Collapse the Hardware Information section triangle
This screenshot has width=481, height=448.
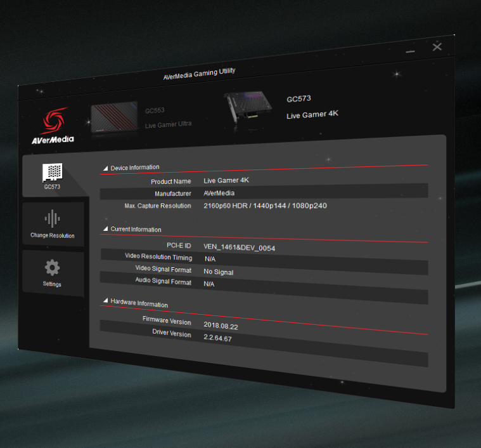point(105,301)
